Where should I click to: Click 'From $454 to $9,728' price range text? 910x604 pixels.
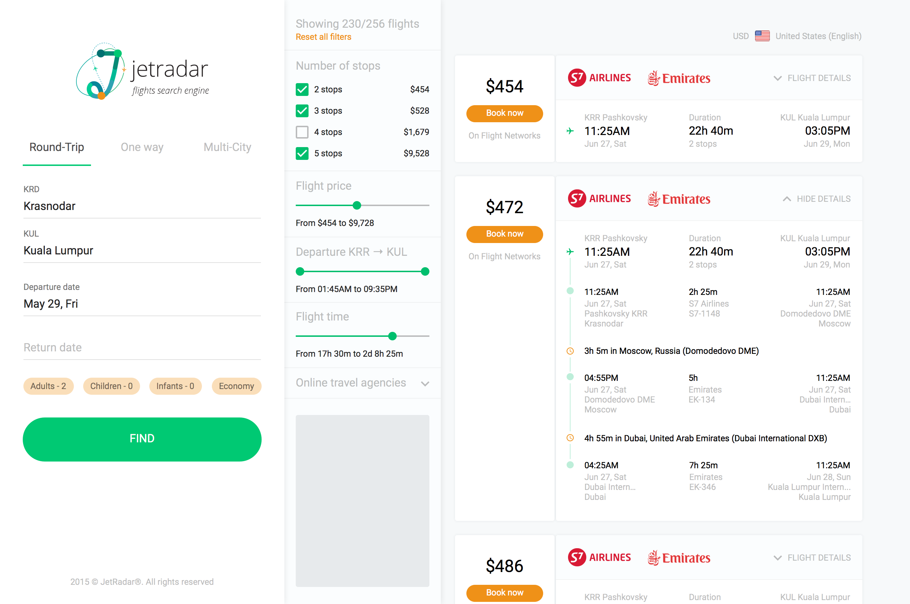click(x=335, y=223)
